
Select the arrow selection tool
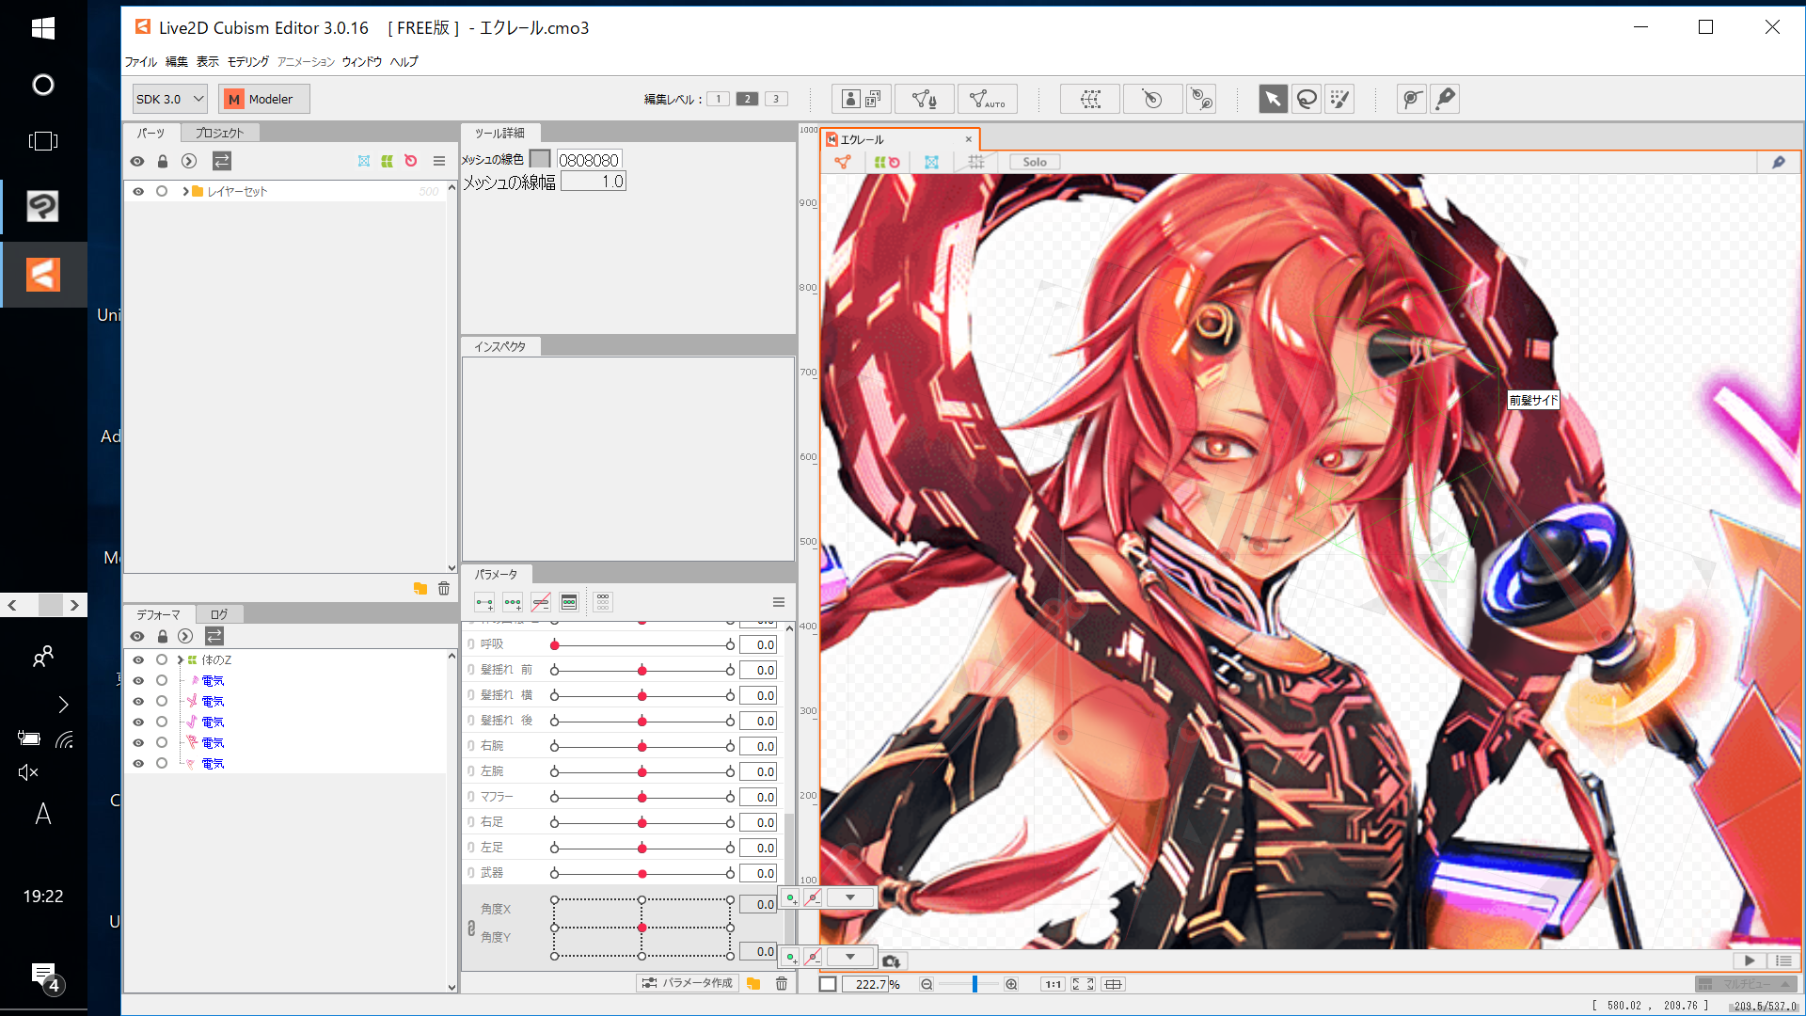tap(1273, 99)
